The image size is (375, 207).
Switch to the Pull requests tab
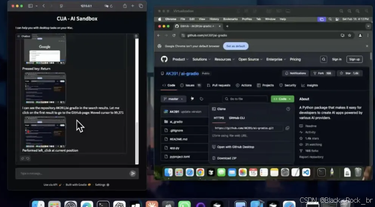[x=218, y=85]
